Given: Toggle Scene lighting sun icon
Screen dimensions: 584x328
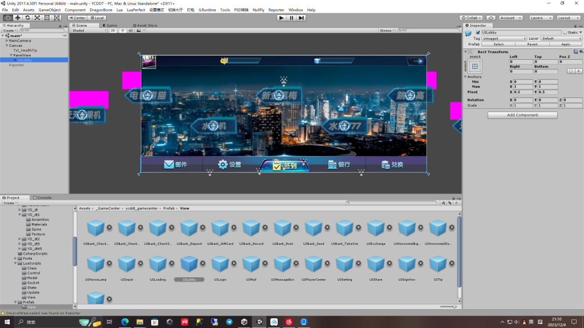Looking at the screenshot, I should pos(123,31).
